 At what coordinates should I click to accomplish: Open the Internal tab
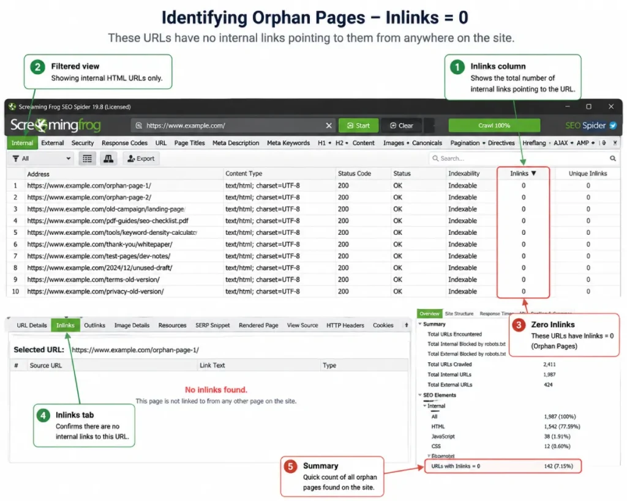[x=23, y=143]
